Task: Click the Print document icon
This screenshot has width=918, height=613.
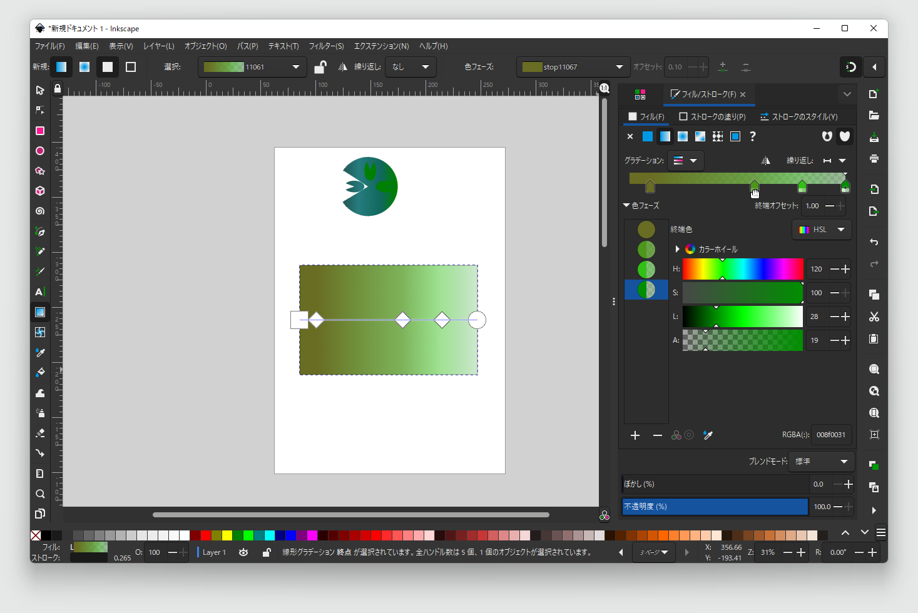Action: (874, 159)
